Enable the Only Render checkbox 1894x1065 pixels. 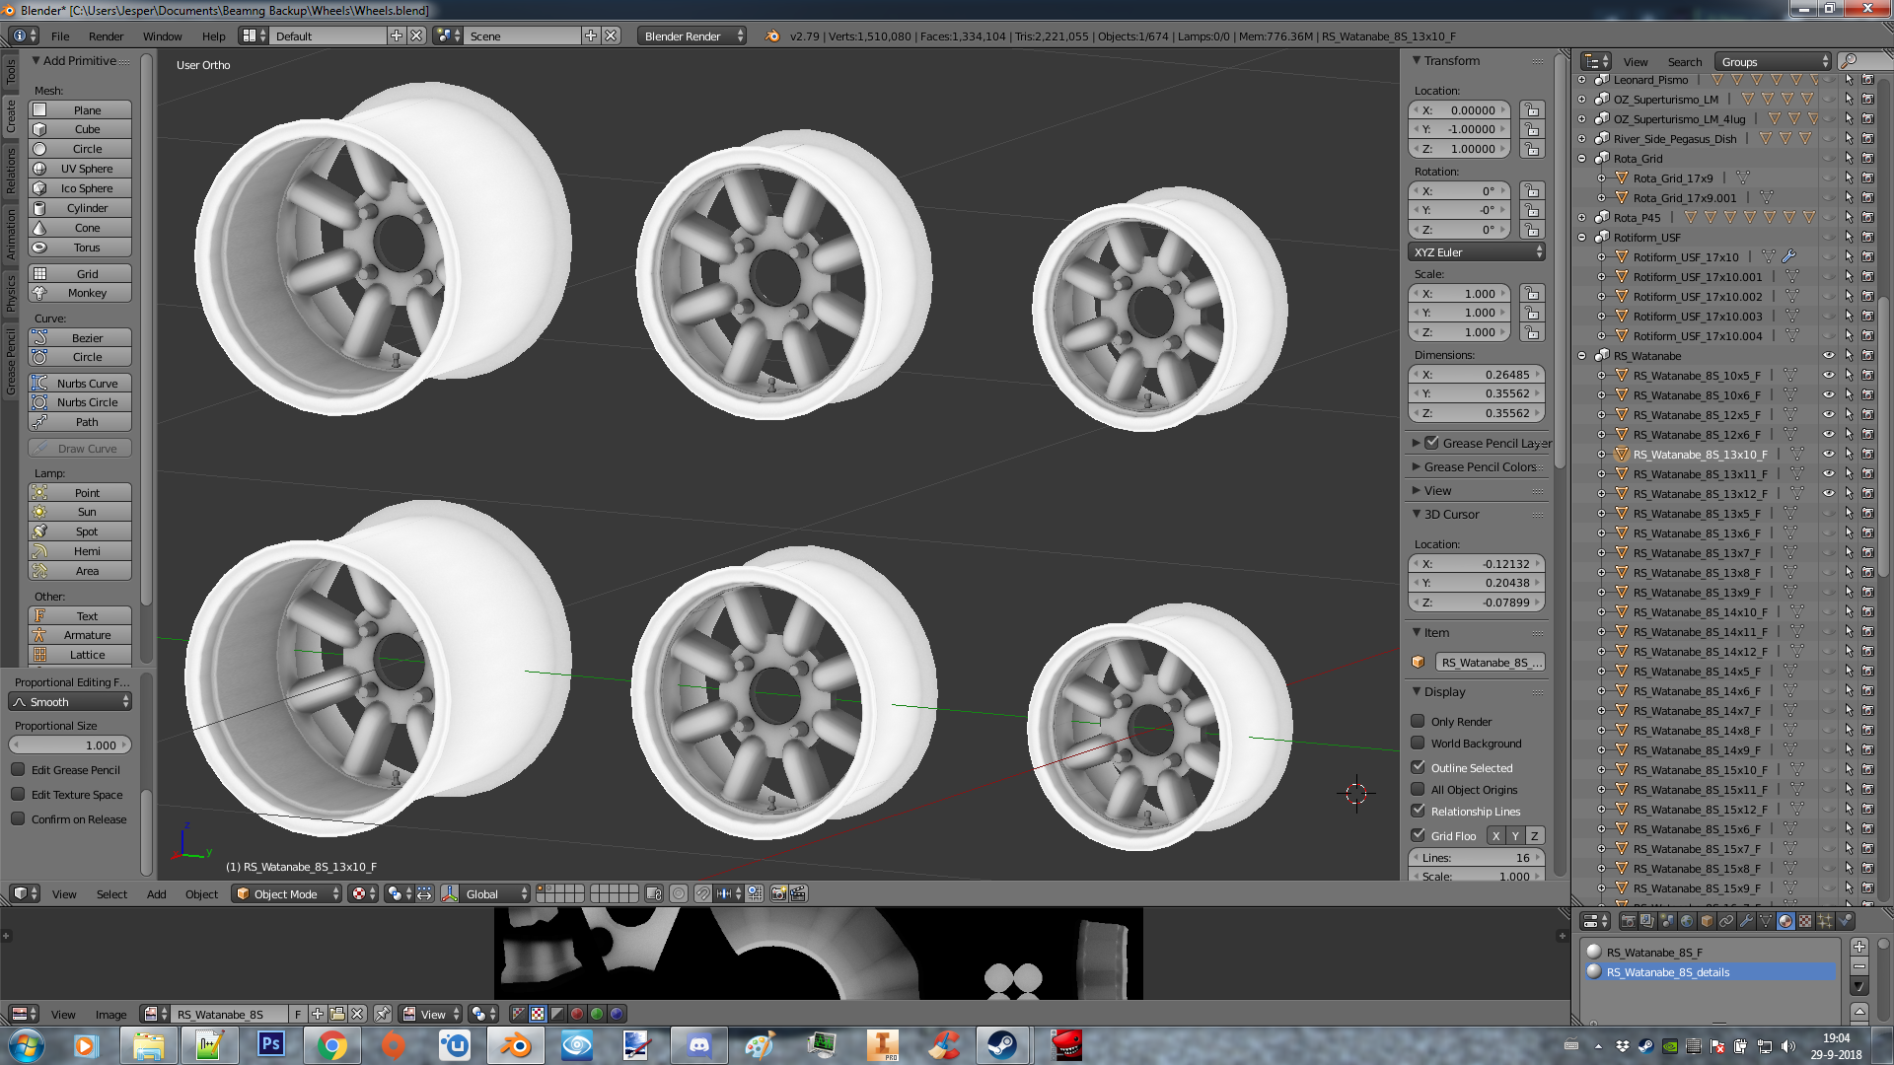[x=1419, y=721]
